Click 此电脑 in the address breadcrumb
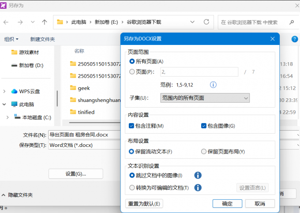The width and height of the screenshot is (300, 213). 79,22
